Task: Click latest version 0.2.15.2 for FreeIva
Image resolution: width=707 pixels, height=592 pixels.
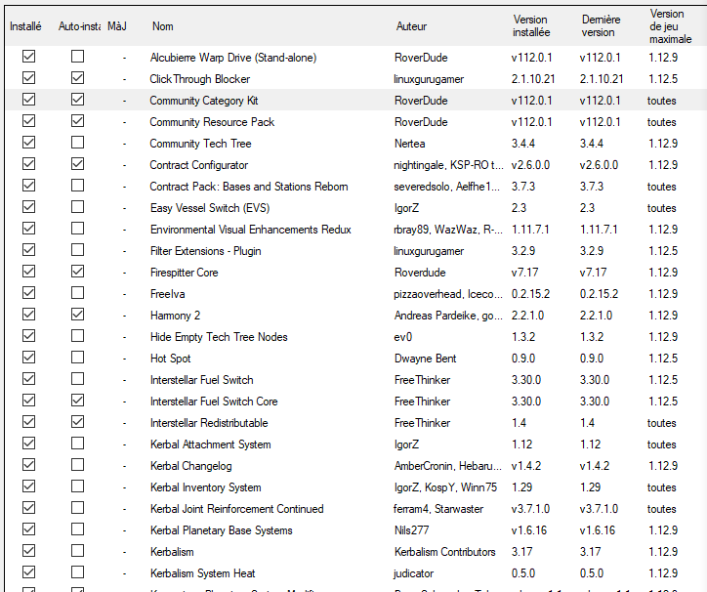Action: coord(599,294)
